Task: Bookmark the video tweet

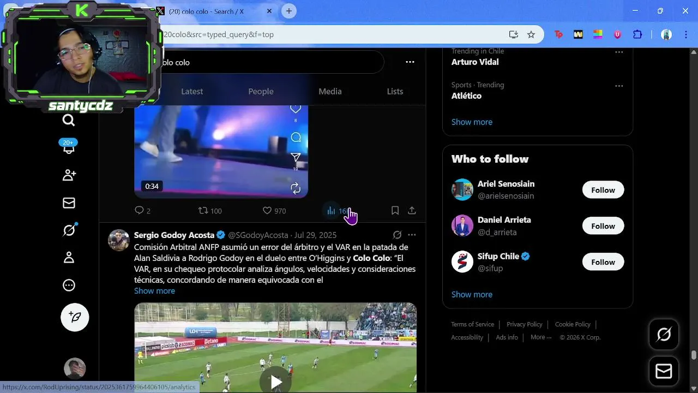Action: tap(395, 211)
